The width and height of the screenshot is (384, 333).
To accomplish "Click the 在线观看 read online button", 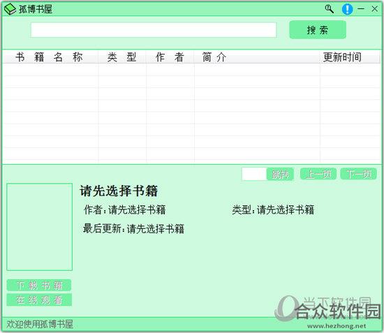I will pos(39,300).
